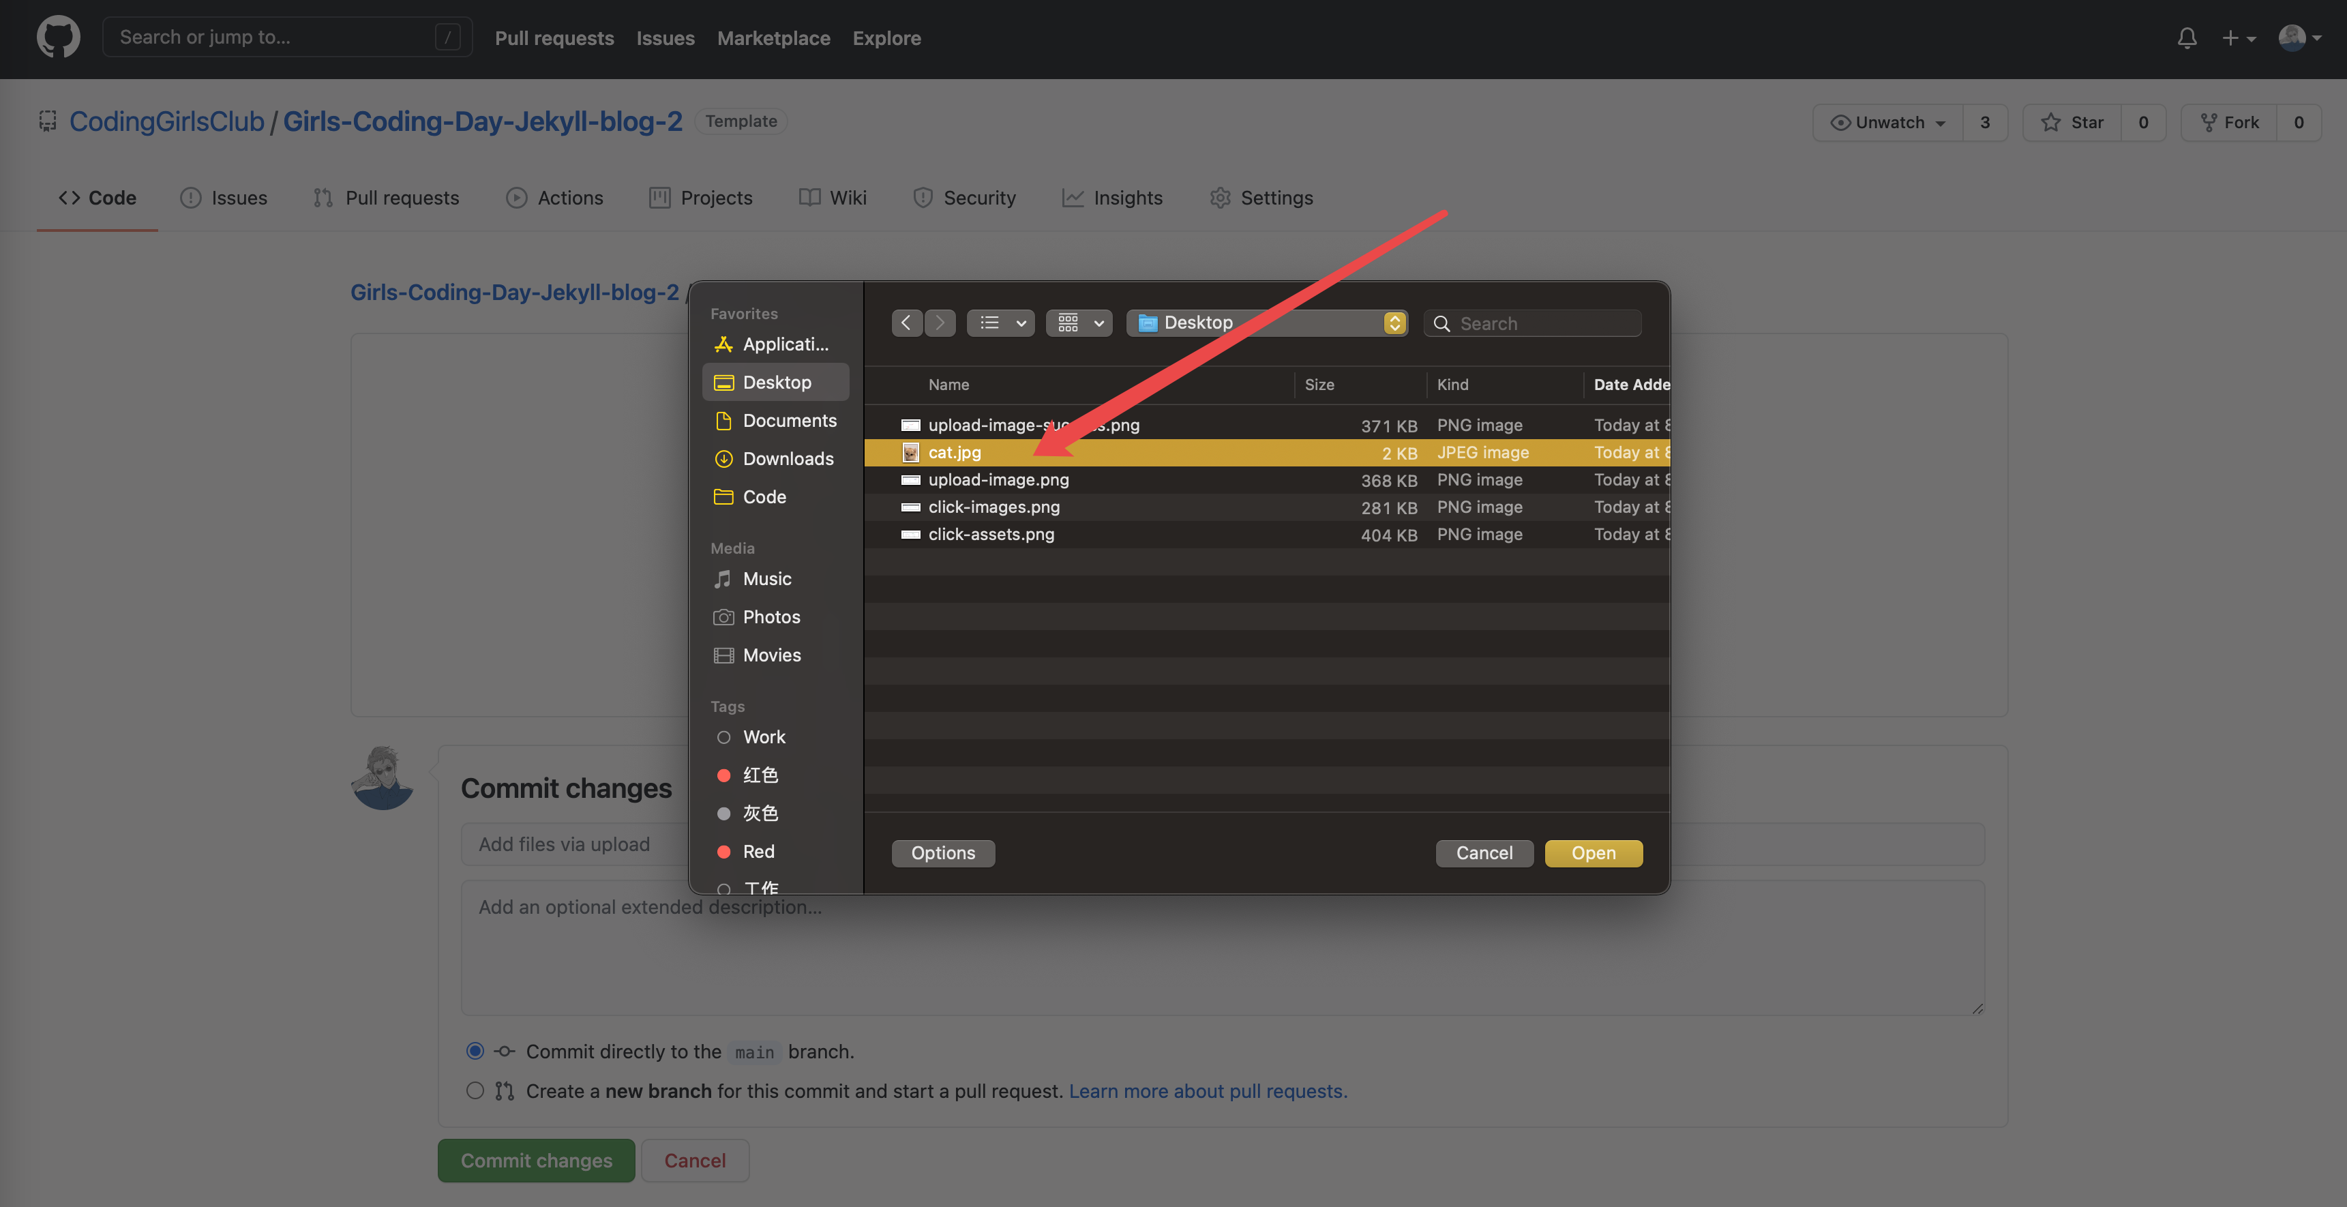Select the Red tag in sidebar
Image resolution: width=2347 pixels, height=1207 pixels.
(757, 851)
